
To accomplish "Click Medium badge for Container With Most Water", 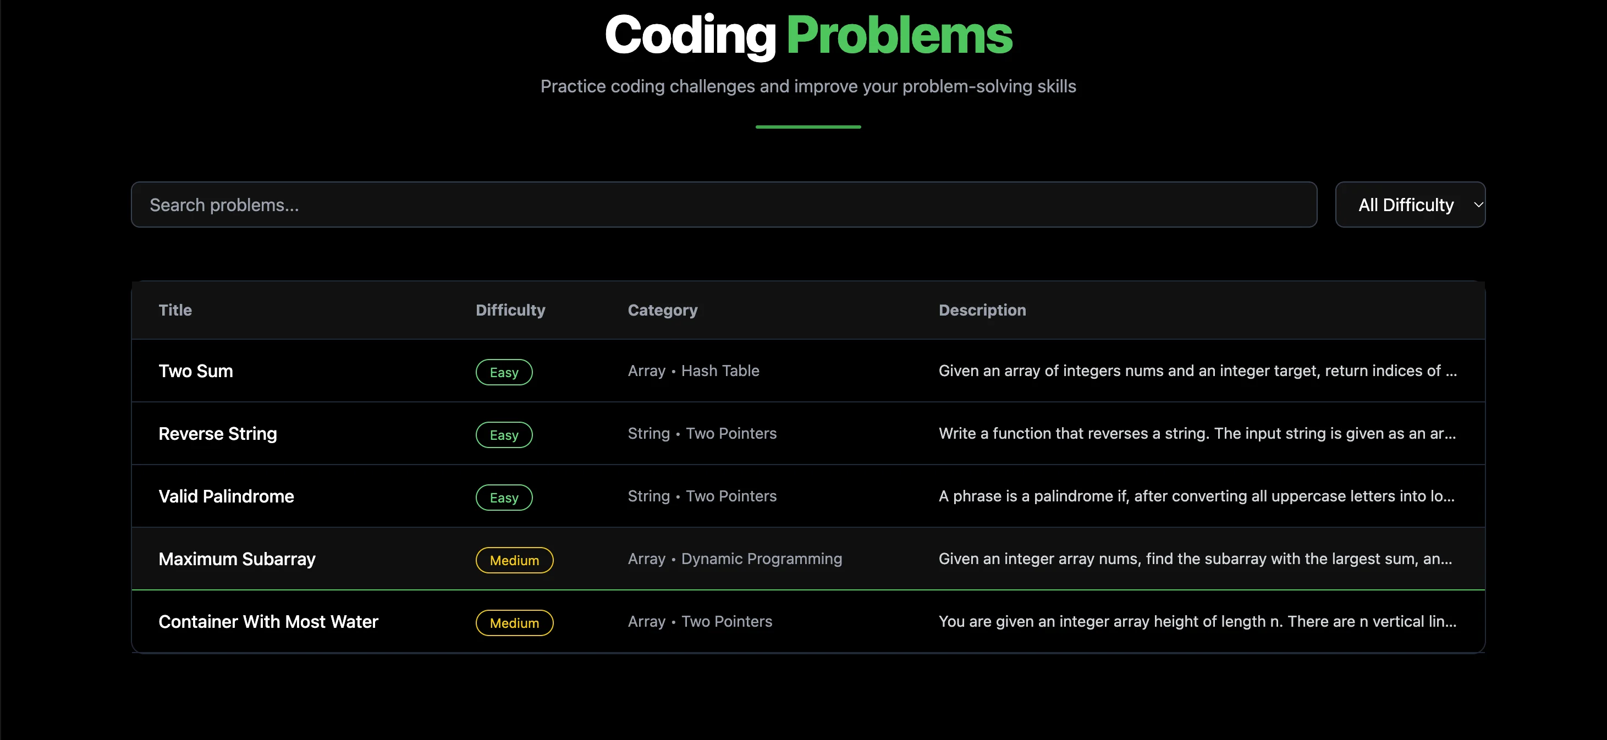I will [x=515, y=623].
